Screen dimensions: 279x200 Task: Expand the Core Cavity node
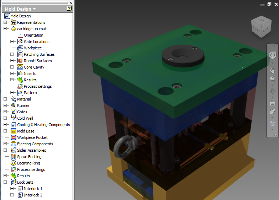pyautogui.click(x=12, y=67)
